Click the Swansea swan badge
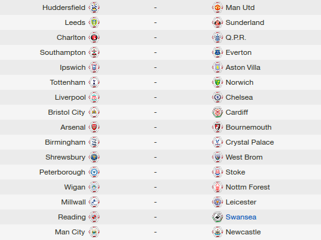 [x=218, y=217]
